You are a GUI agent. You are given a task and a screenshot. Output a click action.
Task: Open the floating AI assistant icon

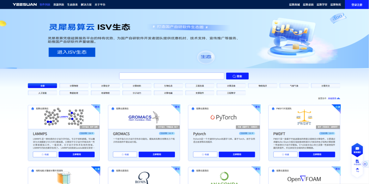[365, 164]
